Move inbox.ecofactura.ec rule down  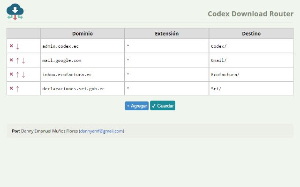[23, 75]
